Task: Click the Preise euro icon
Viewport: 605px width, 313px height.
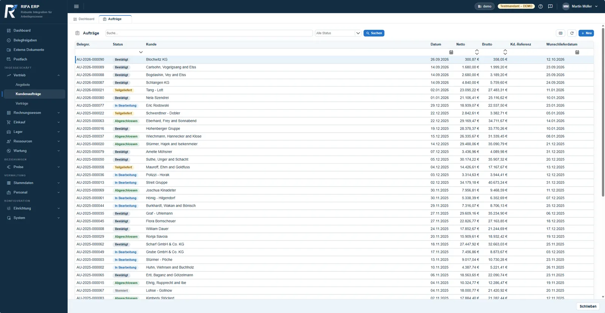Action: coord(9,167)
